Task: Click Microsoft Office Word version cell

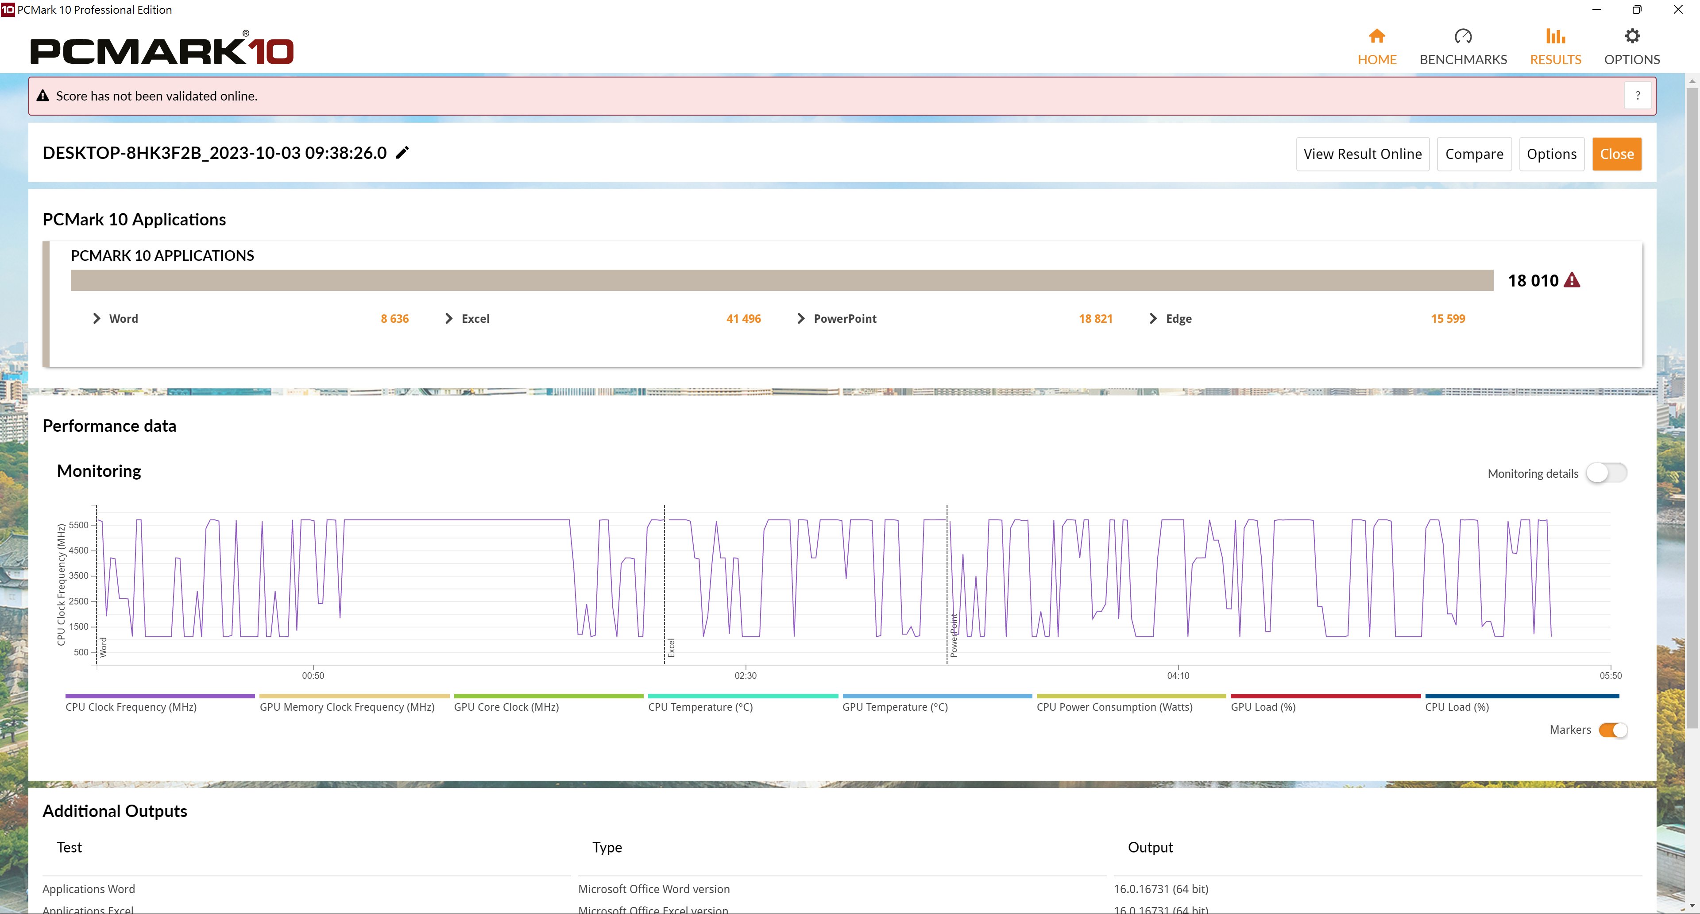Action: point(653,889)
